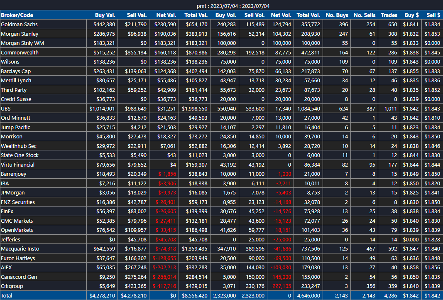Image resolution: width=443 pixels, height=300 pixels.
Task: Select the Macquarie Insto broker name
Action: (20, 249)
